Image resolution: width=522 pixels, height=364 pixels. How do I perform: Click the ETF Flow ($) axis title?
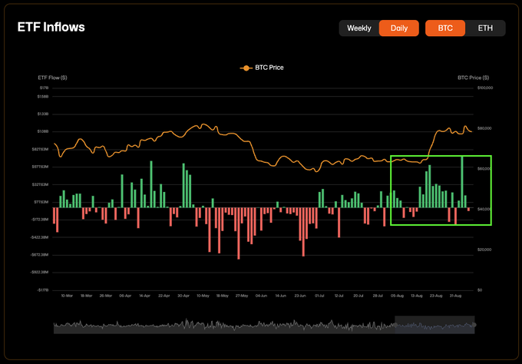[x=52, y=78]
